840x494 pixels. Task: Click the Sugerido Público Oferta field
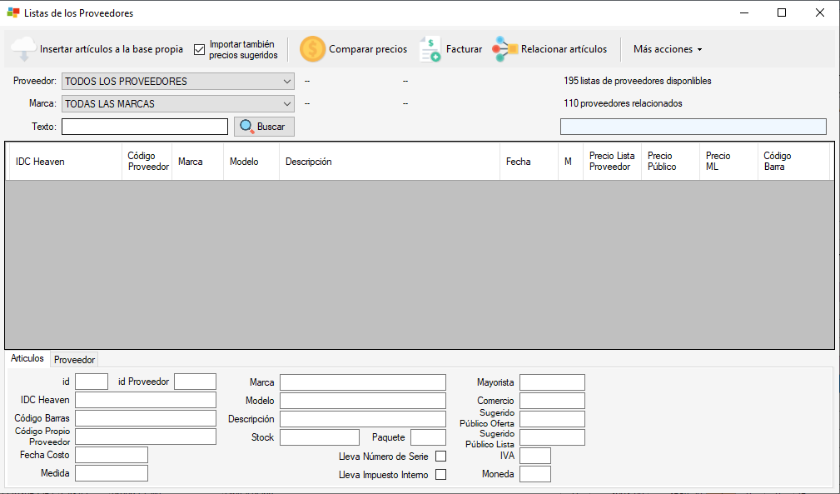552,419
